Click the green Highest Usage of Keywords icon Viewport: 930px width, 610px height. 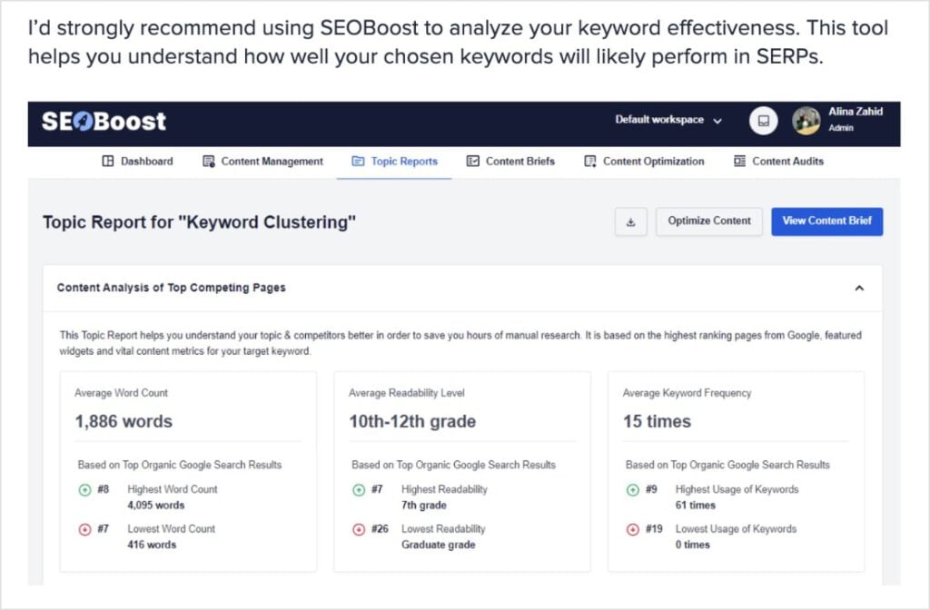coord(633,489)
